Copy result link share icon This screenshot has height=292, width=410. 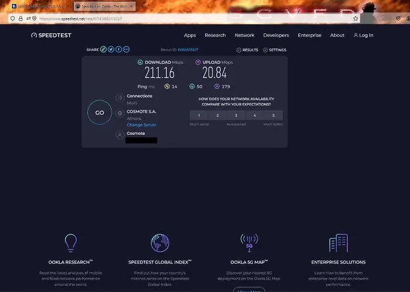103,49
